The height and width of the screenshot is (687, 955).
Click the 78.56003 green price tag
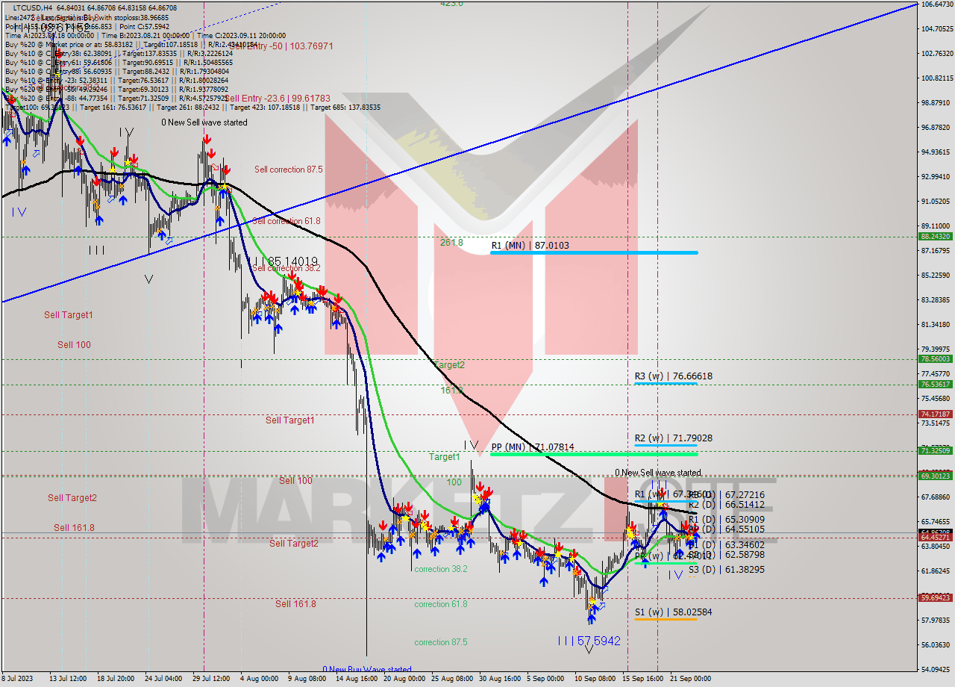(936, 359)
